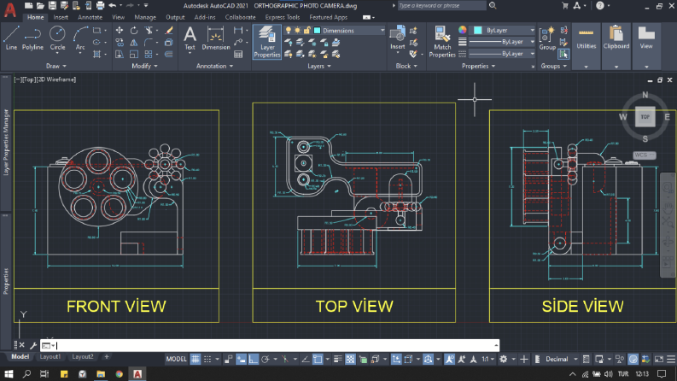Expand the Block panel
677x381 pixels.
(x=406, y=66)
